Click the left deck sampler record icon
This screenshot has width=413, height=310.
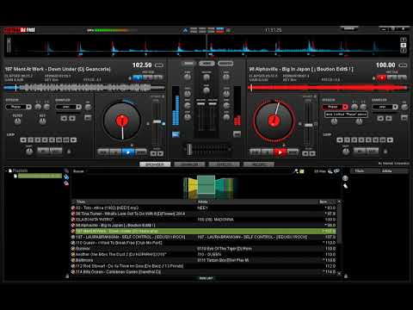click(88, 118)
